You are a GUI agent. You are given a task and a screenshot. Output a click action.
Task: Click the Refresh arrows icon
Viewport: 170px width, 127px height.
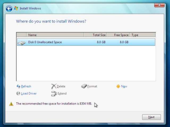click(18, 86)
